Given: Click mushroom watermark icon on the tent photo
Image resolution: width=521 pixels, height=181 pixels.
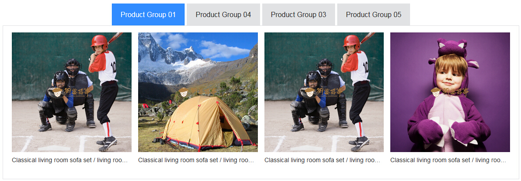Looking at the screenshot, I should coord(183,92).
